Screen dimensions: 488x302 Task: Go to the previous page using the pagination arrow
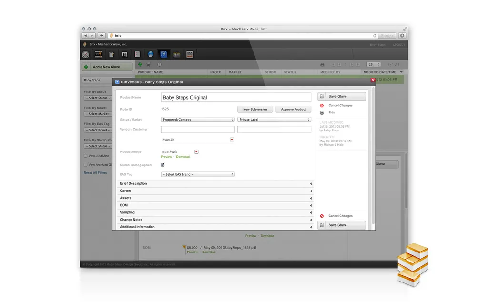coord(339,65)
